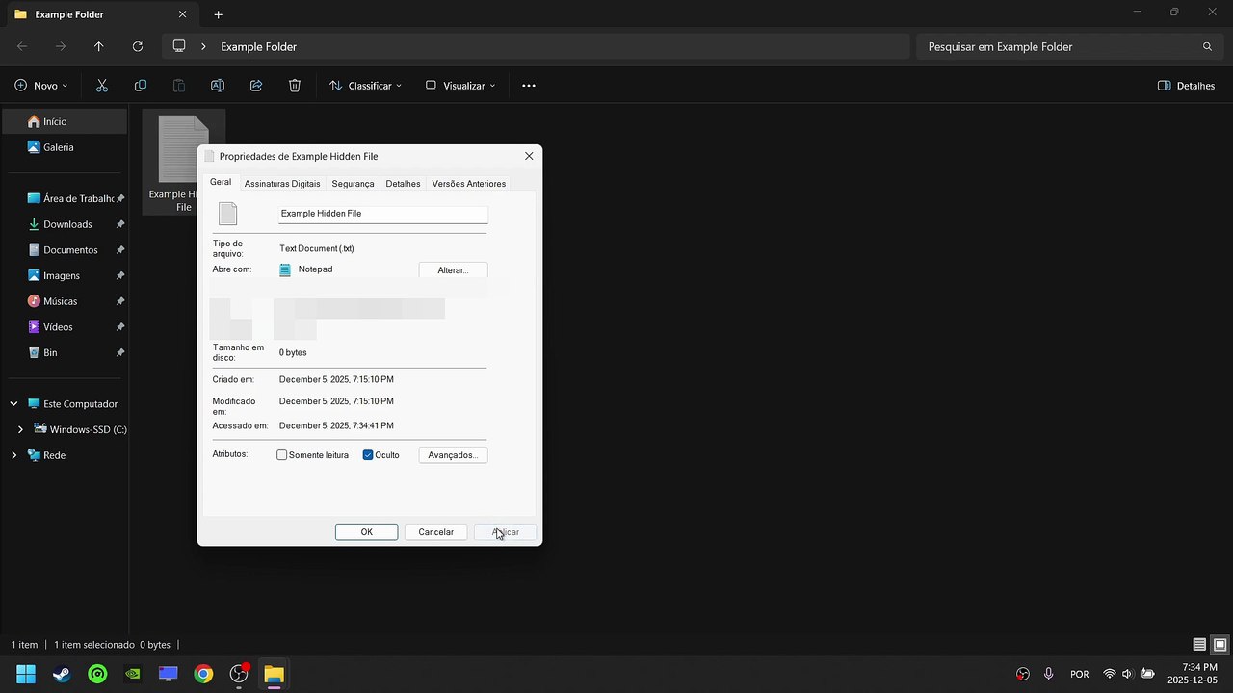
Task: Open Galeria in navigation pane
Action: pyautogui.click(x=65, y=147)
